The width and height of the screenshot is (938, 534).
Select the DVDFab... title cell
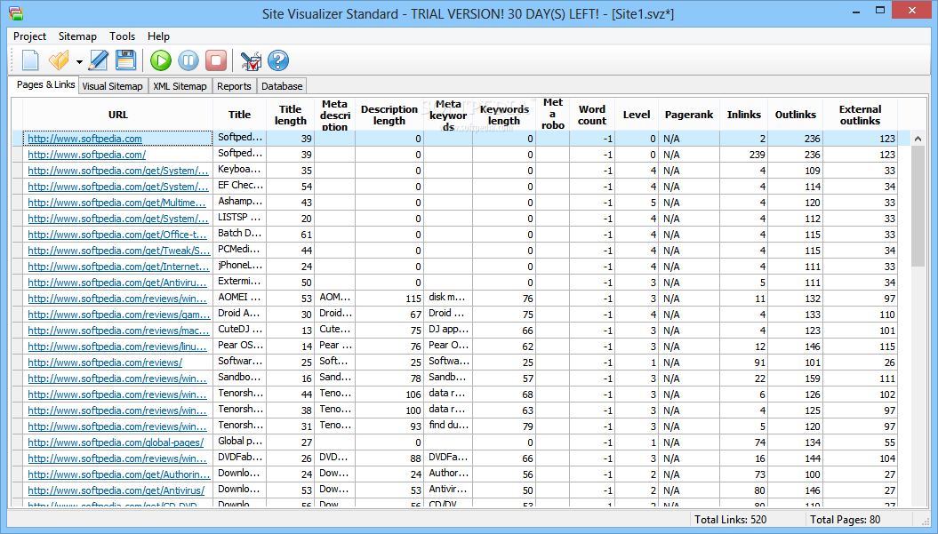(240, 458)
